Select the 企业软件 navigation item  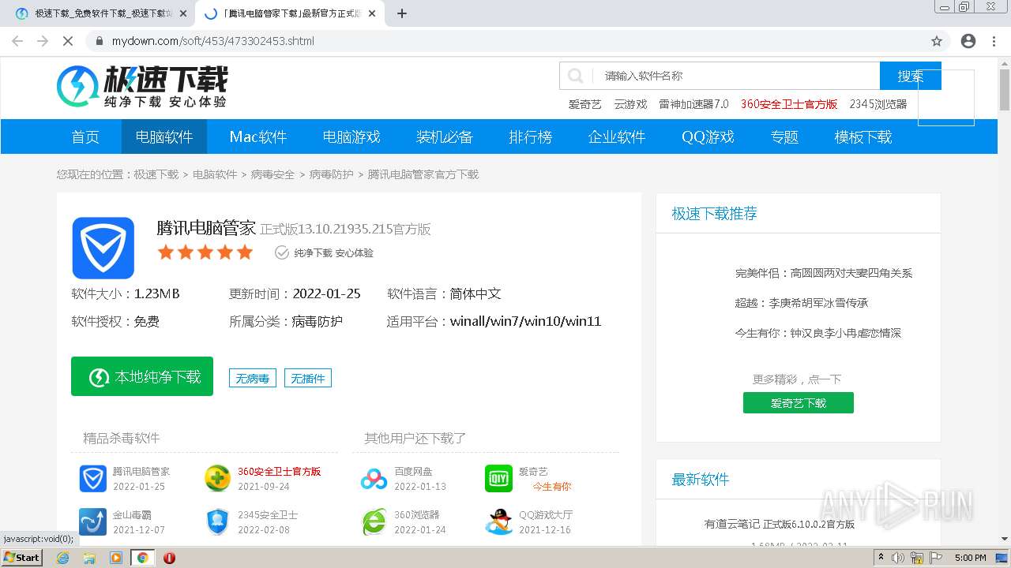[x=617, y=136]
